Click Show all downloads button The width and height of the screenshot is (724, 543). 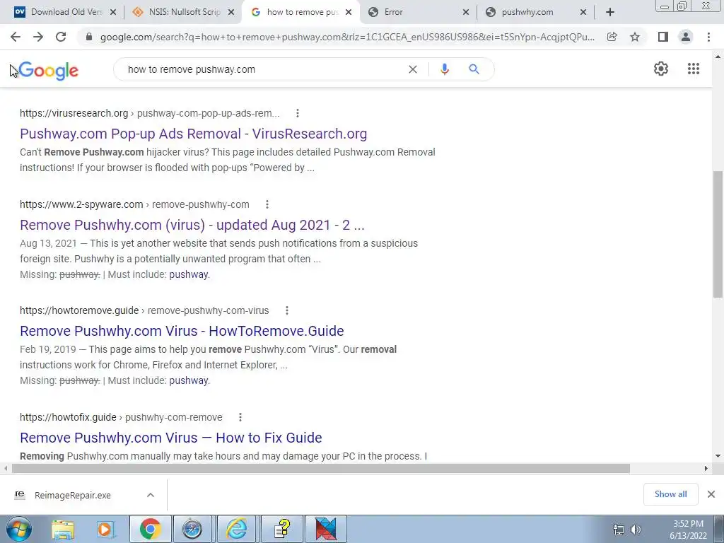[670, 494]
